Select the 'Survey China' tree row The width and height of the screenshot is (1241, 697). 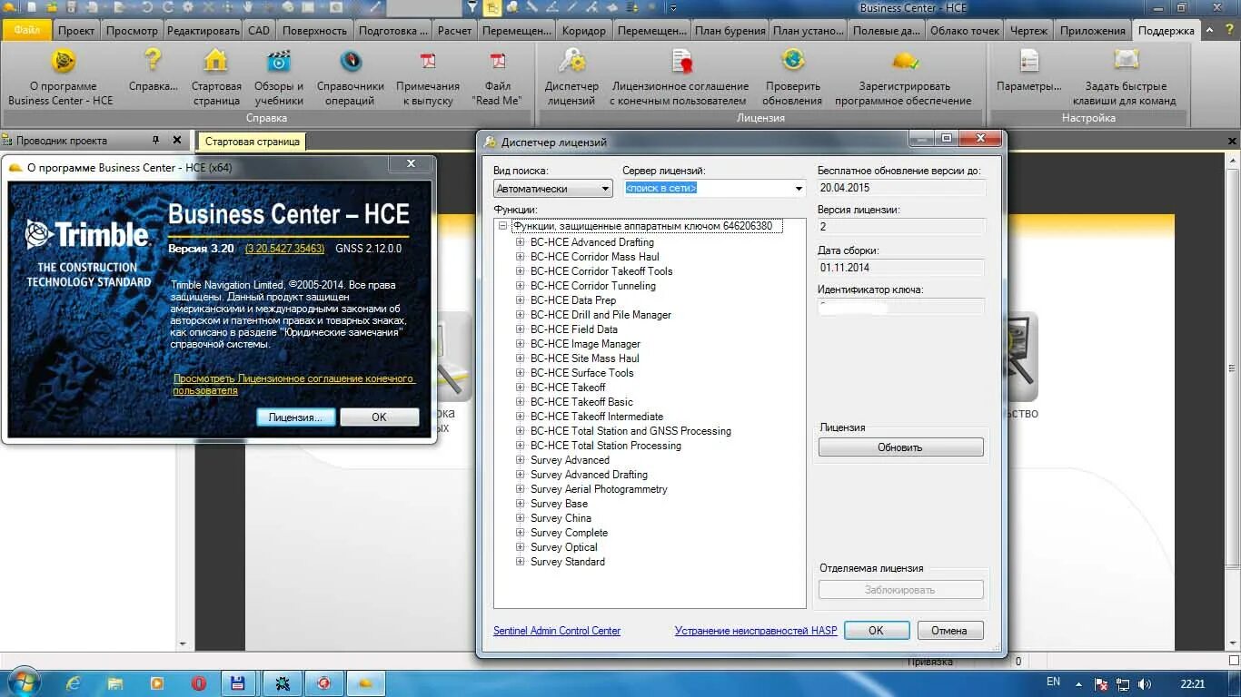(561, 518)
